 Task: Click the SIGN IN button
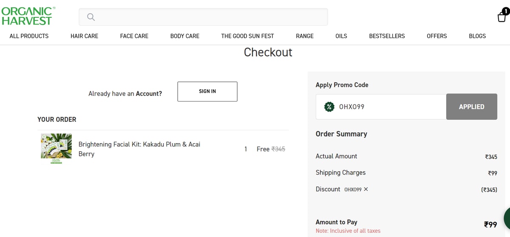(207, 91)
